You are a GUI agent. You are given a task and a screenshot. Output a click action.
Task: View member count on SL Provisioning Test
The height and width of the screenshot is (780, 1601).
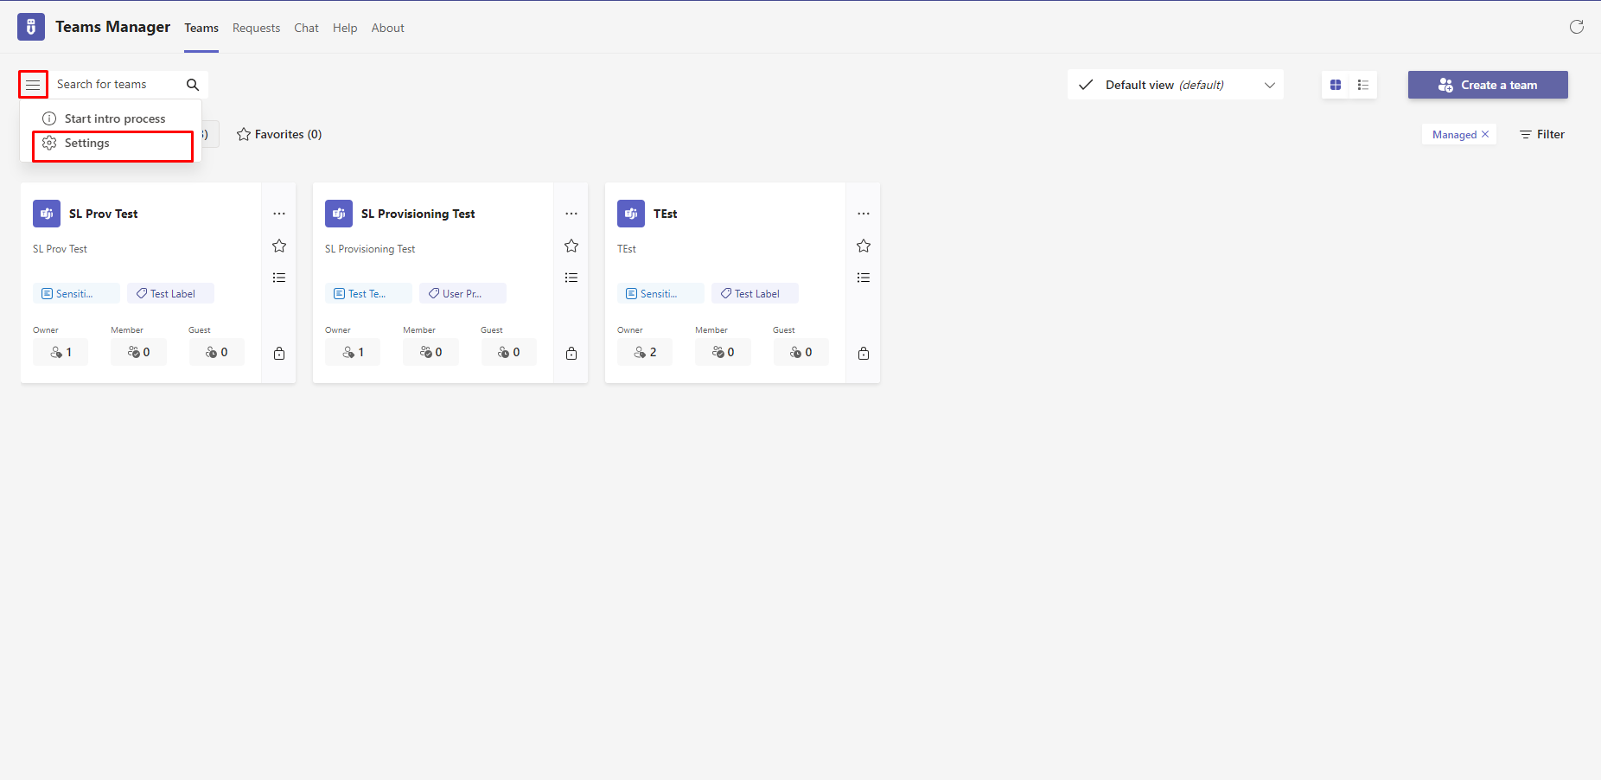click(431, 352)
